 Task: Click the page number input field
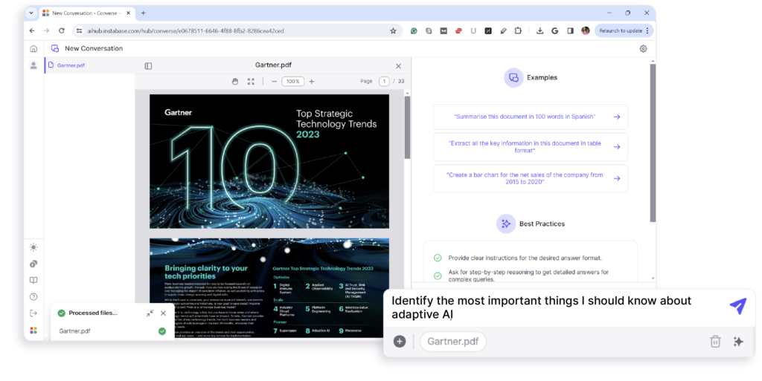click(x=384, y=82)
